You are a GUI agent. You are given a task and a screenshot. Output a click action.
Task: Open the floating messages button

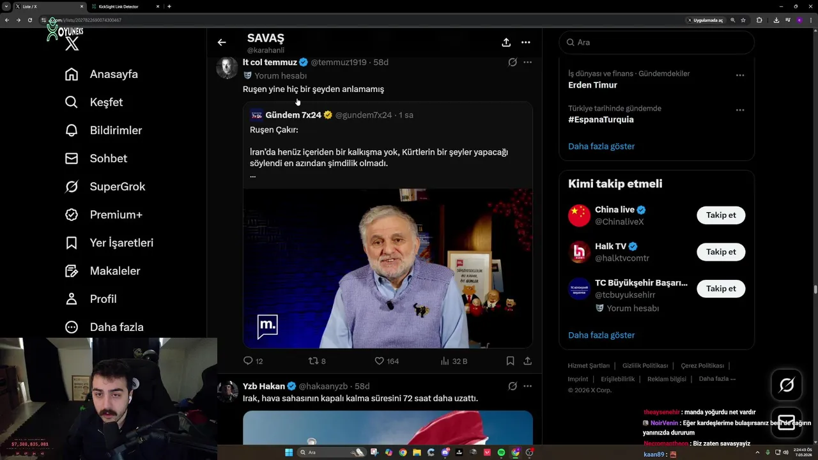pos(786,422)
